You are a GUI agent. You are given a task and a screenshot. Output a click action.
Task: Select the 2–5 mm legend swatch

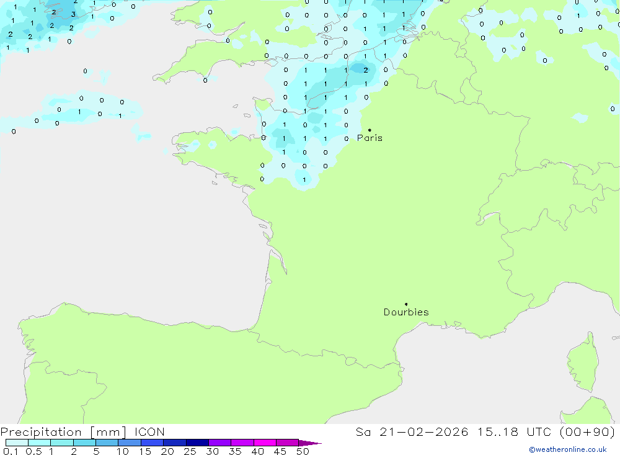point(84,443)
